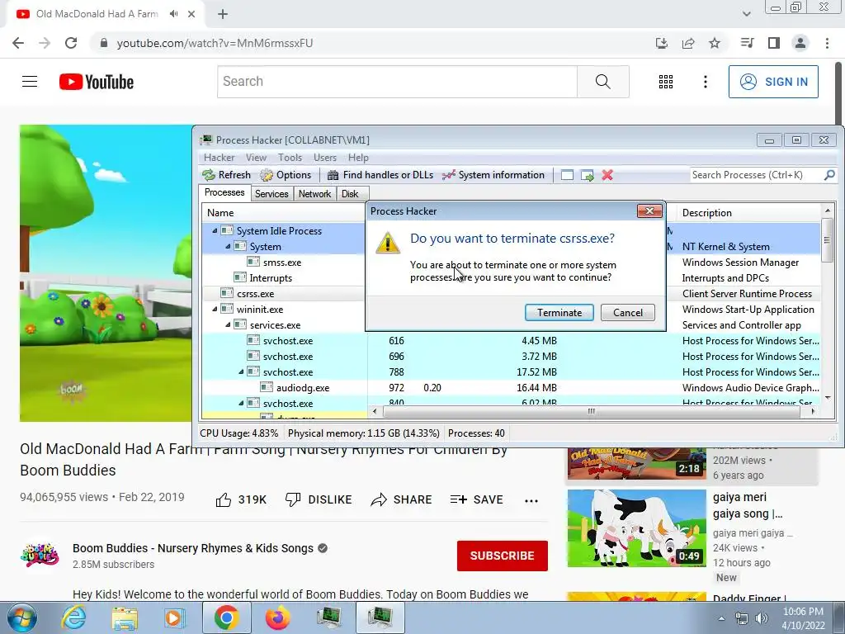The width and height of the screenshot is (845, 634).
Task: Go to the YouTube home logo
Action: [x=96, y=82]
